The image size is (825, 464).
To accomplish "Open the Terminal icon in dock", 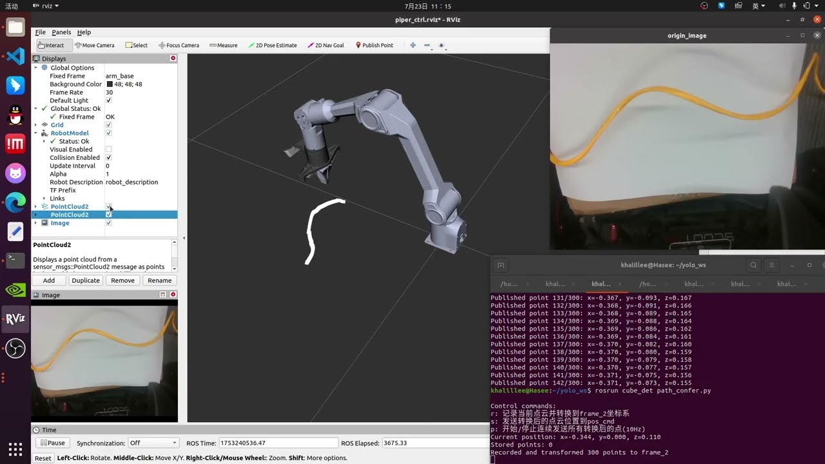I will tap(15, 260).
